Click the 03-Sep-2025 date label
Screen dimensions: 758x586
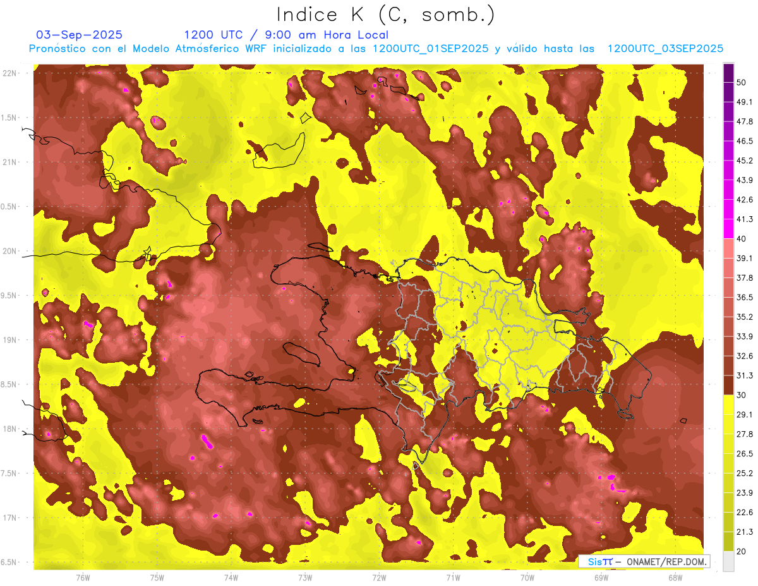(x=80, y=35)
